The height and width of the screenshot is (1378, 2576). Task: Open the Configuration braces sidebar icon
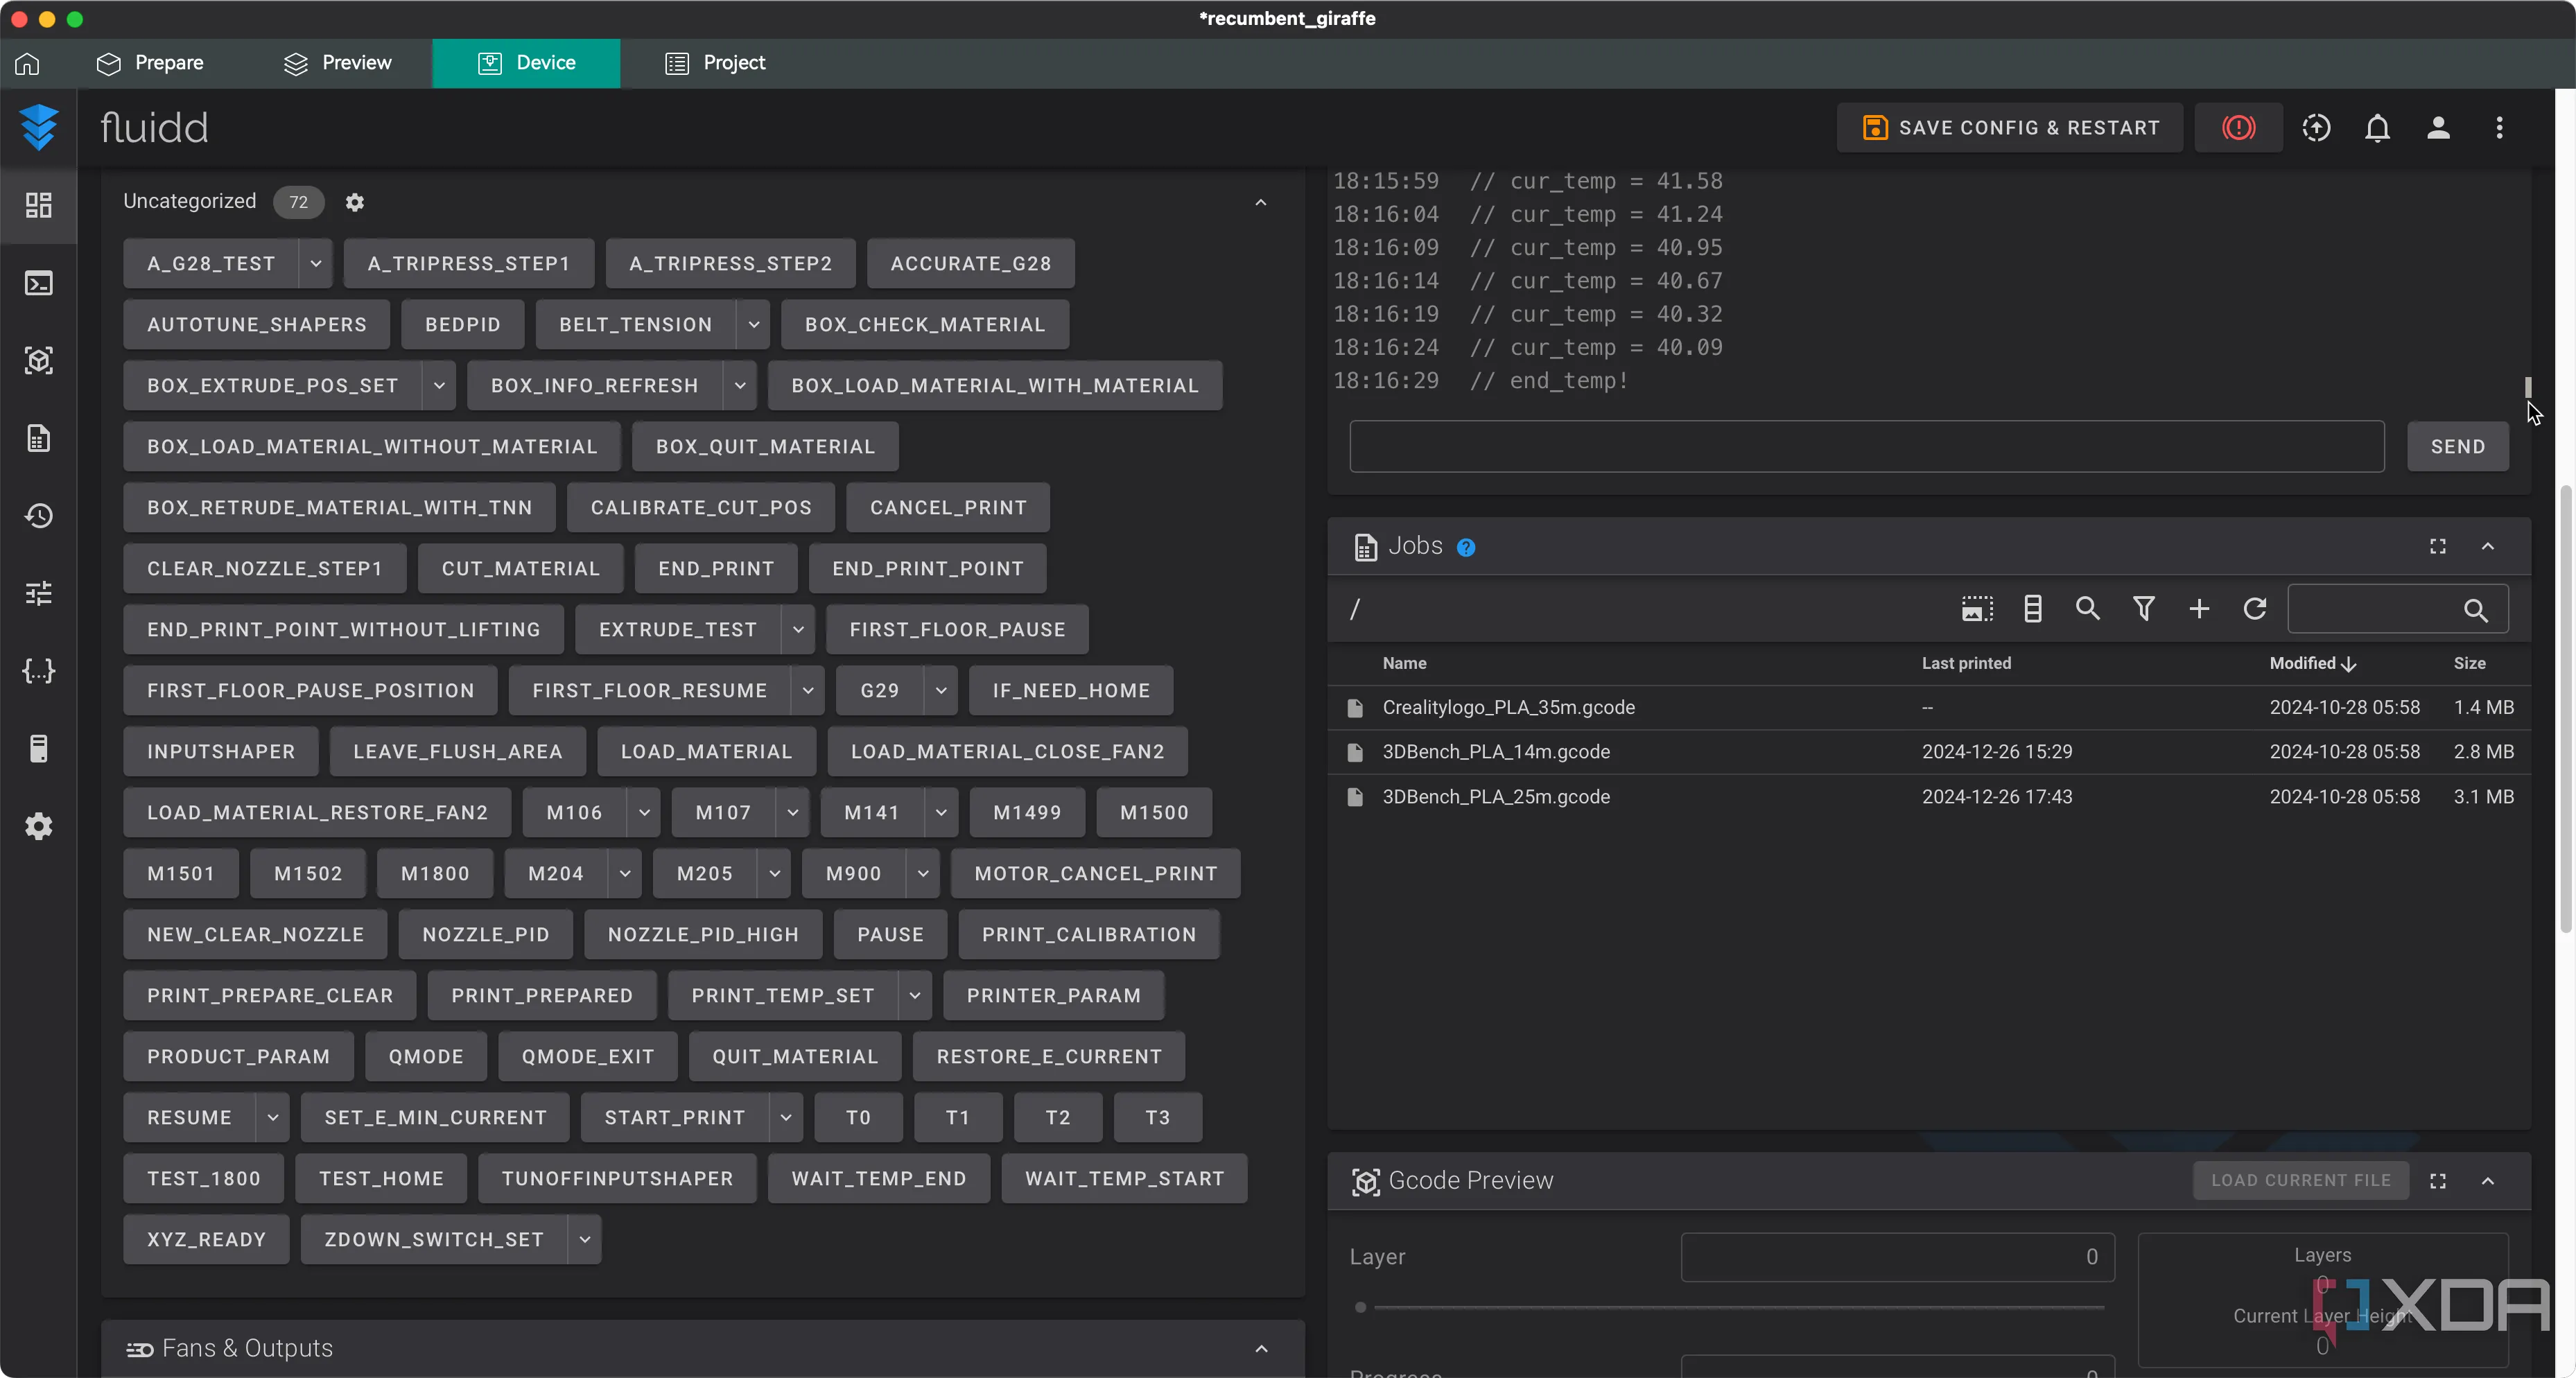pyautogui.click(x=38, y=671)
